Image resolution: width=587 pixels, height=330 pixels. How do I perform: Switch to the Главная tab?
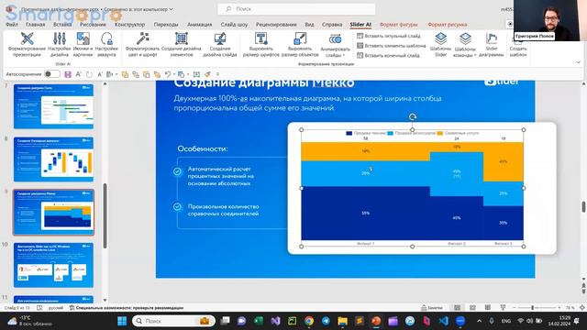point(35,25)
